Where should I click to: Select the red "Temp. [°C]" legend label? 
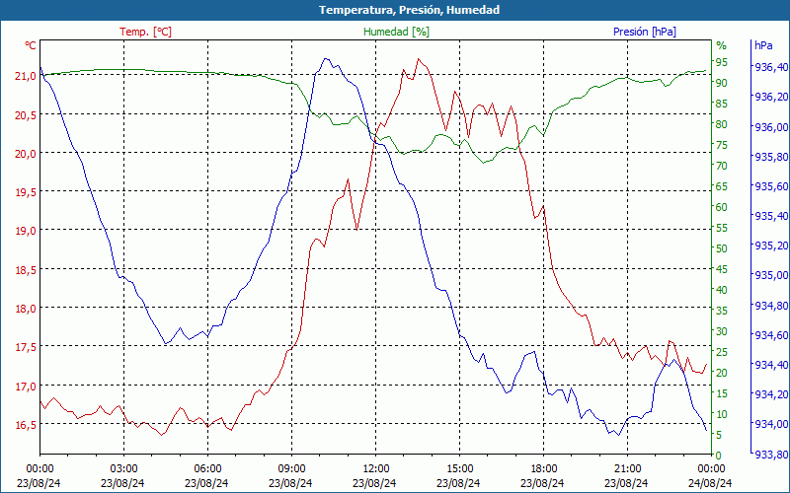coord(145,32)
